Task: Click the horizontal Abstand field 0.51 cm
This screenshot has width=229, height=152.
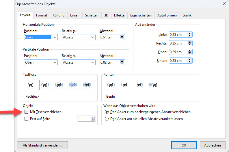Action: [x=109, y=37]
